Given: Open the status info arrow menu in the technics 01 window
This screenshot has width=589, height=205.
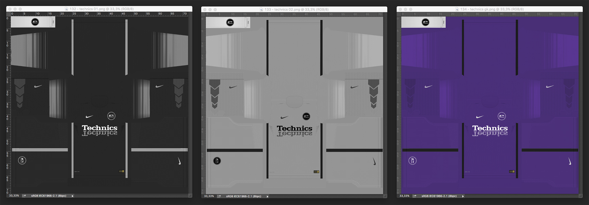Looking at the screenshot, I should 72,196.
